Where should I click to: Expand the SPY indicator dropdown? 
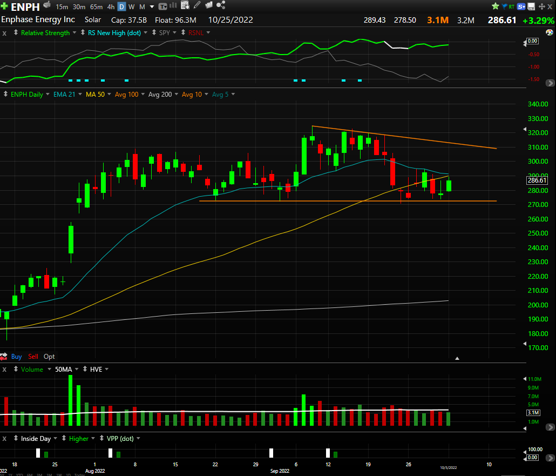(x=174, y=32)
